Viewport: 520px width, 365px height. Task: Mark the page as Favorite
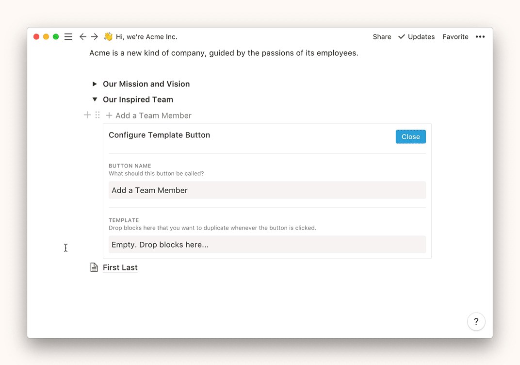455,37
